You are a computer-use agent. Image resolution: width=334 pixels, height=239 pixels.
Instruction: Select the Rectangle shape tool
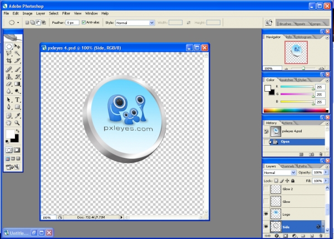click(x=17, y=107)
